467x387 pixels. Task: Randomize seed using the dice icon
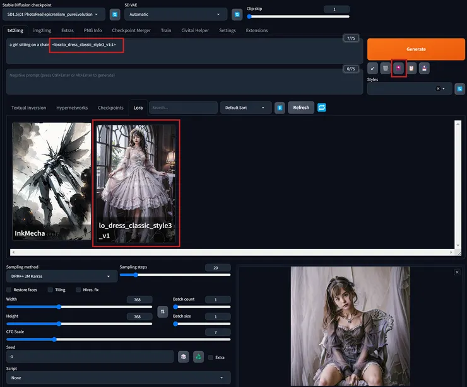(183, 357)
